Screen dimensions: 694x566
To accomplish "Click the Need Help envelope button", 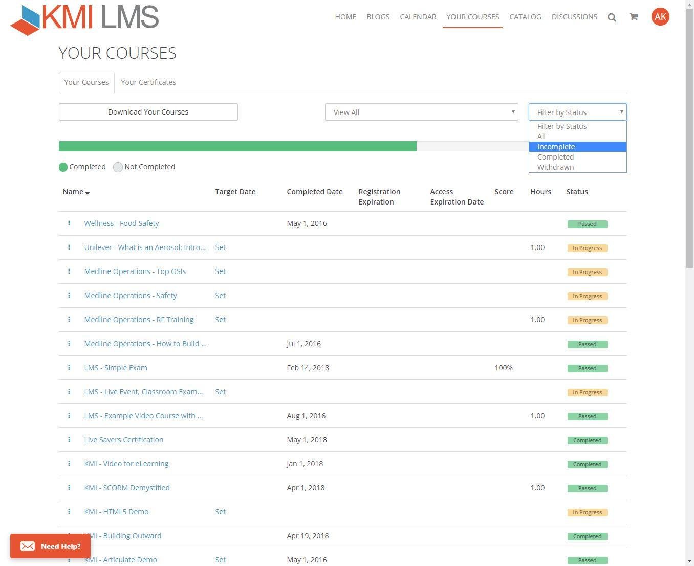I will 50,546.
